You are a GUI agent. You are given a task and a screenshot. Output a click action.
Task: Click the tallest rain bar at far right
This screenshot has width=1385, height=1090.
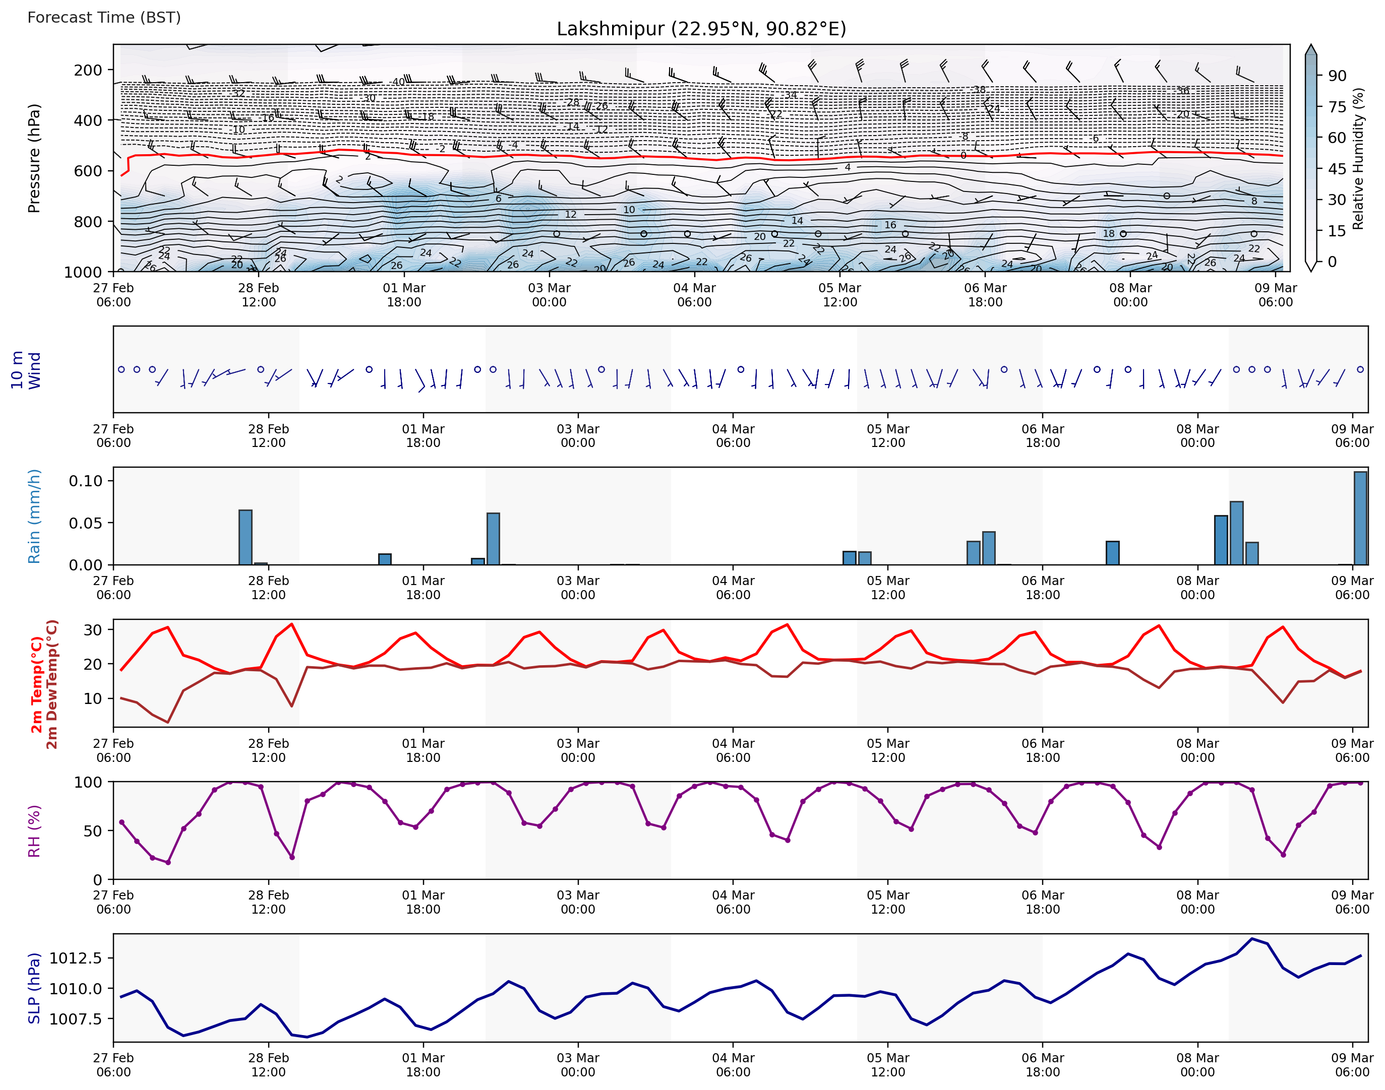click(1360, 518)
